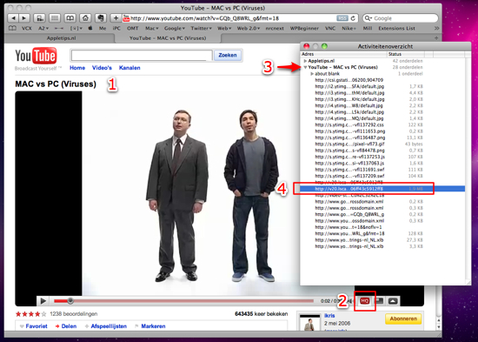Reload the page with refresh arrow
Image resolution: width=478 pixels, height=342 pixels.
(x=353, y=18)
